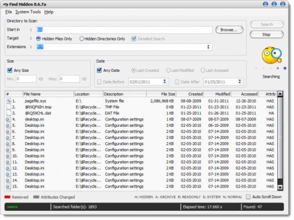Click the disabled Search button
Screen dimensions: 294x220
(267, 24)
